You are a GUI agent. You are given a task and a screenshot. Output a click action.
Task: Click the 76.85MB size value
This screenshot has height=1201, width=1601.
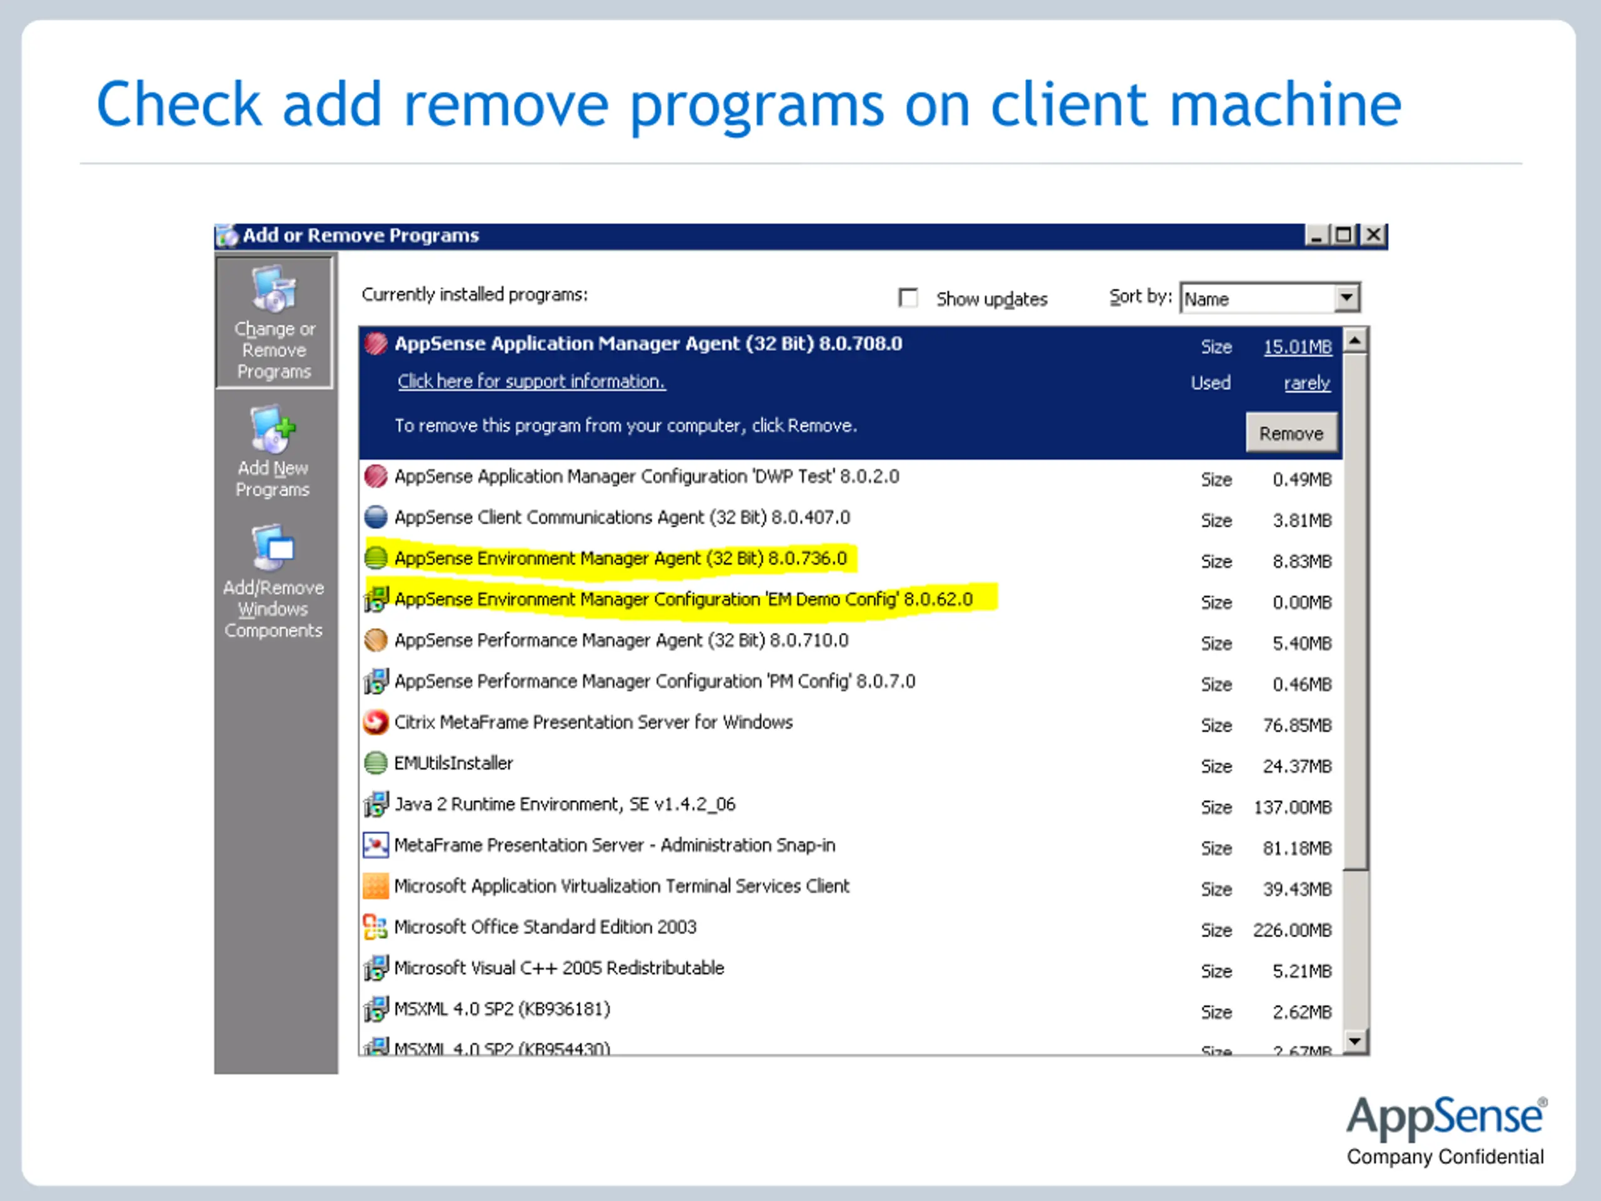[x=1298, y=726]
